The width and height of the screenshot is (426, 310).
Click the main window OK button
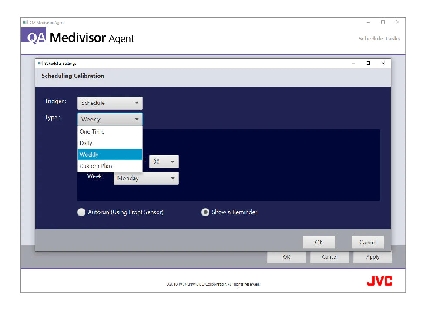tap(286, 257)
